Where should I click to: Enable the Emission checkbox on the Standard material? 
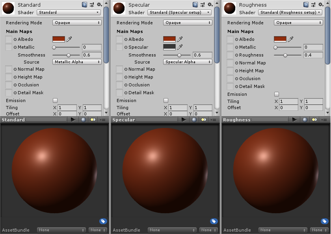coord(55,100)
